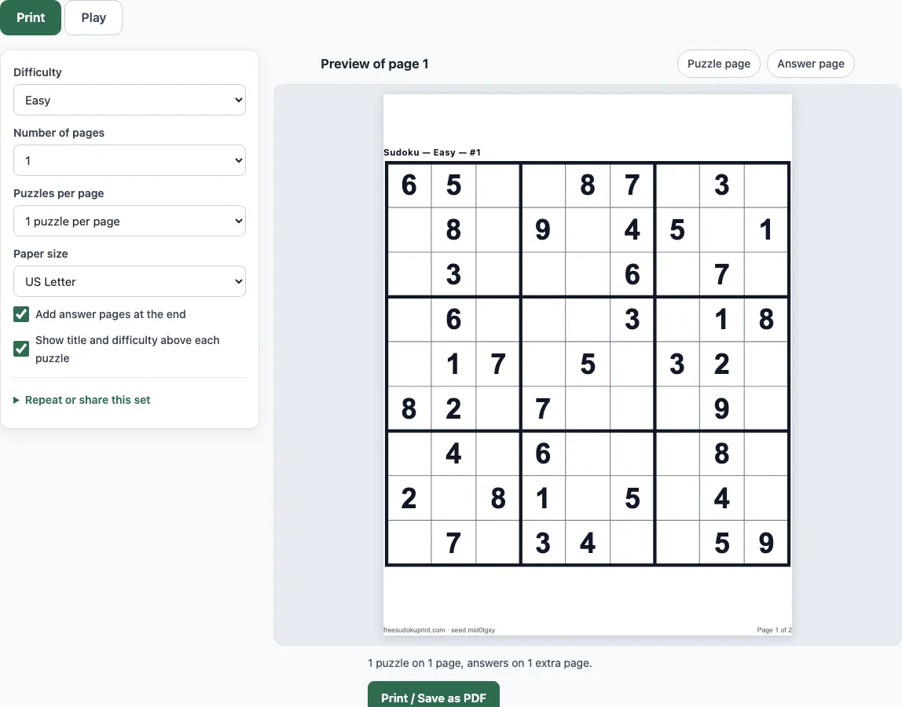Click the 'Page 1 of 2' footer text

click(774, 630)
